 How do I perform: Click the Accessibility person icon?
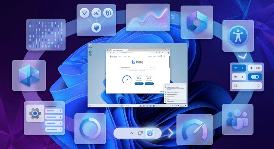238,36
